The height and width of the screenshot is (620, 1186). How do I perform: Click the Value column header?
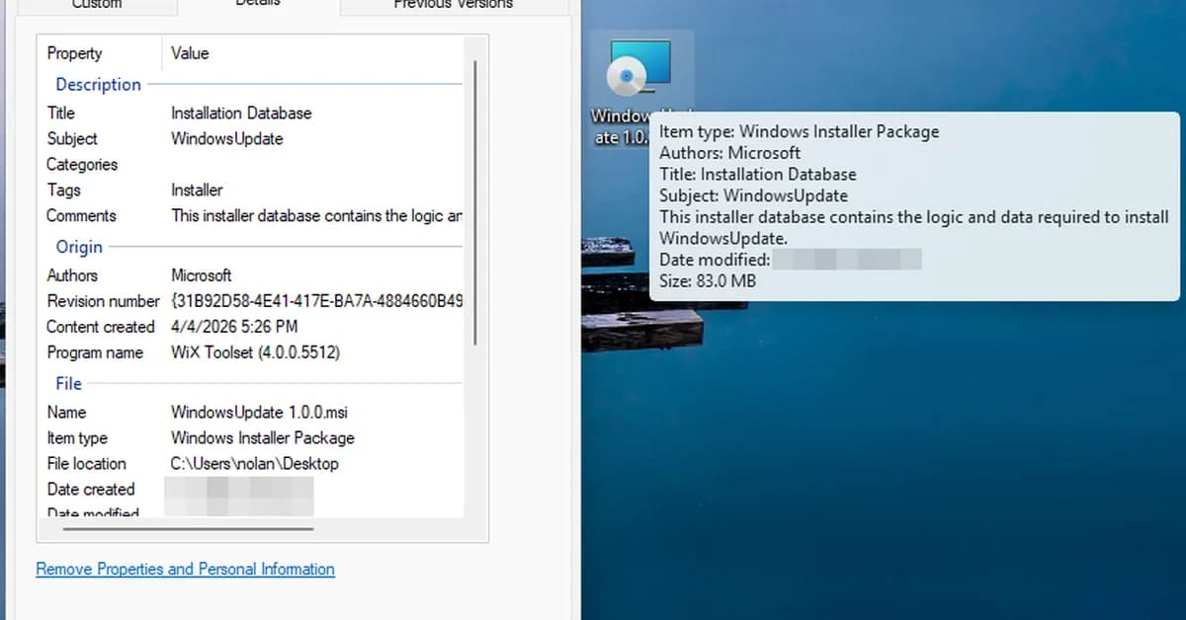click(190, 53)
